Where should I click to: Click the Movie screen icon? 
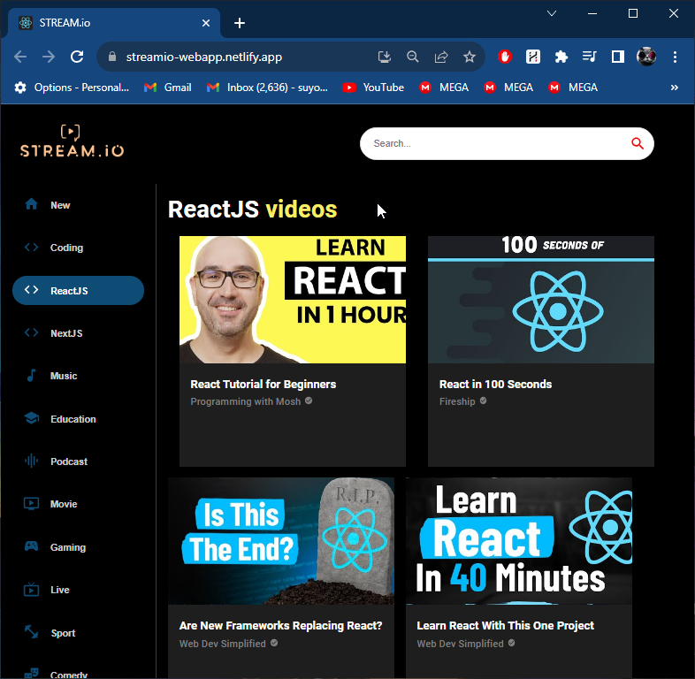pyautogui.click(x=31, y=503)
